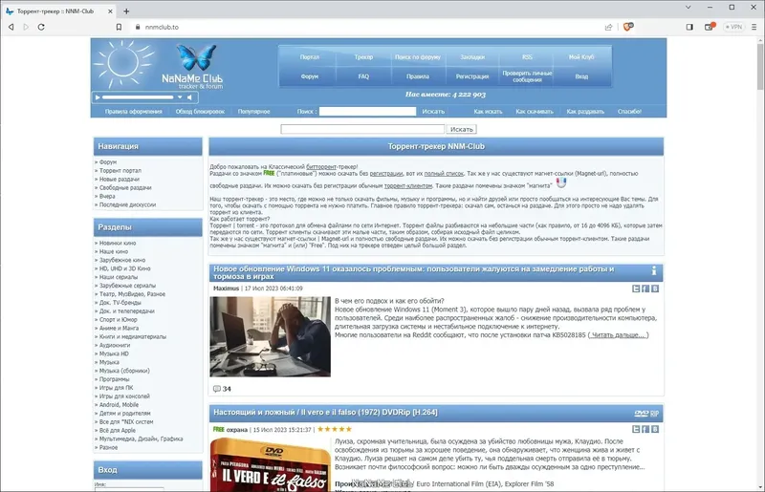Mute the header audio player speaker icon

189,97
